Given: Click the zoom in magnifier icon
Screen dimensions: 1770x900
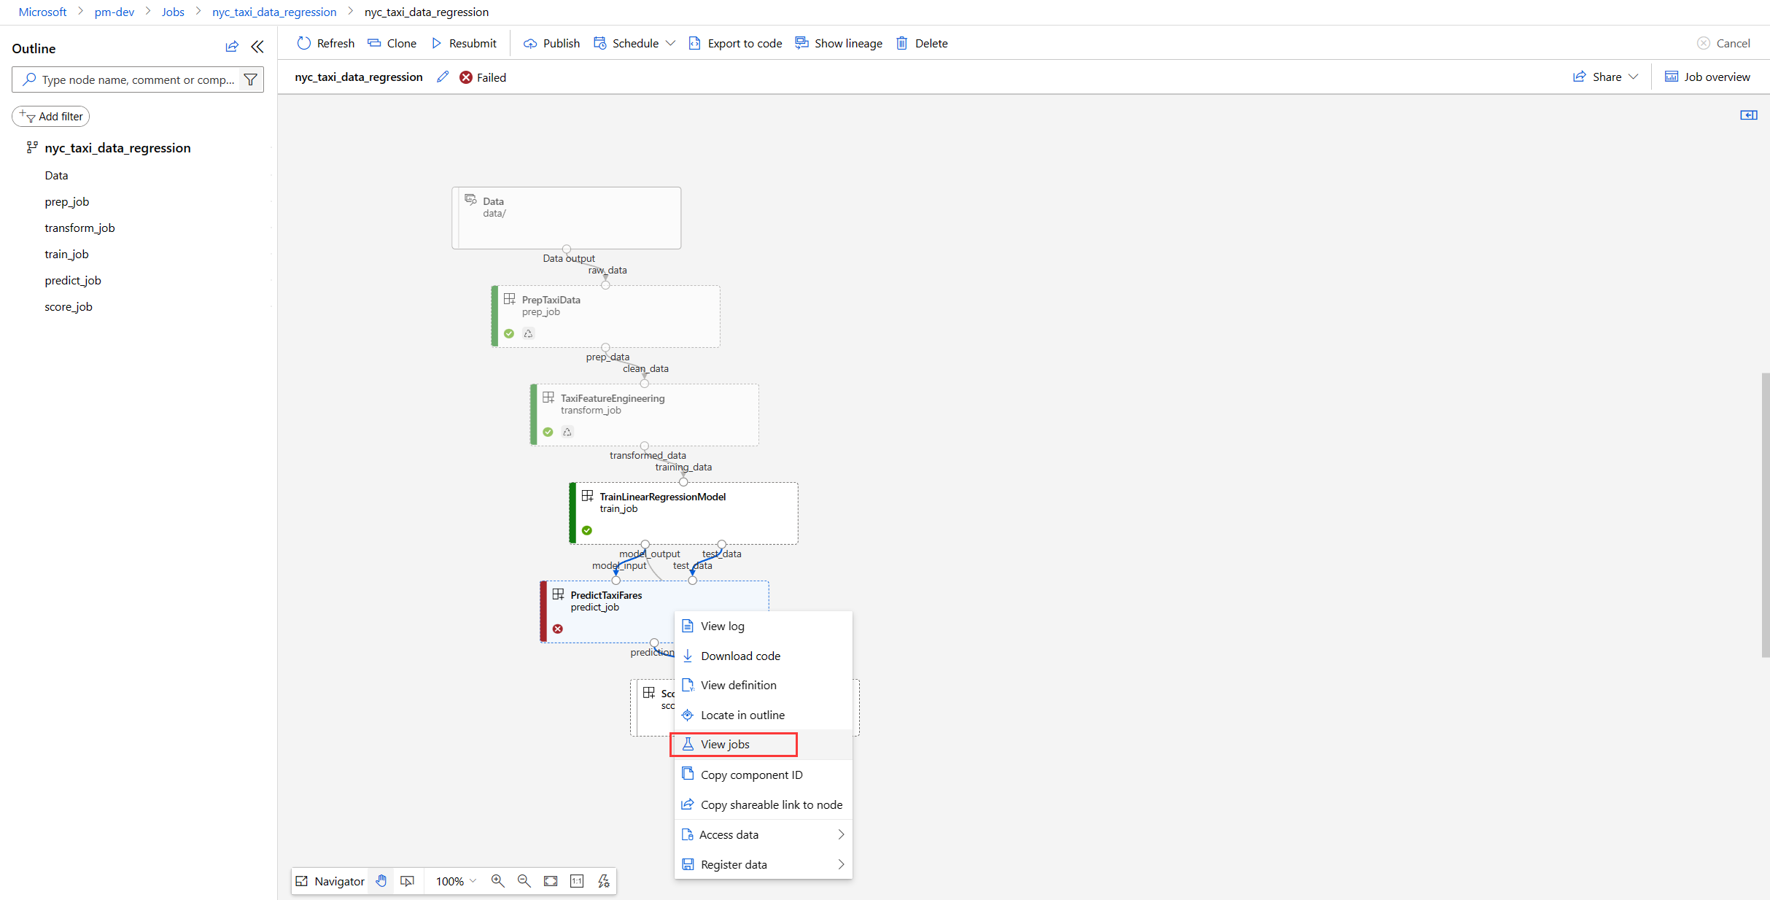Looking at the screenshot, I should pyautogui.click(x=497, y=881).
